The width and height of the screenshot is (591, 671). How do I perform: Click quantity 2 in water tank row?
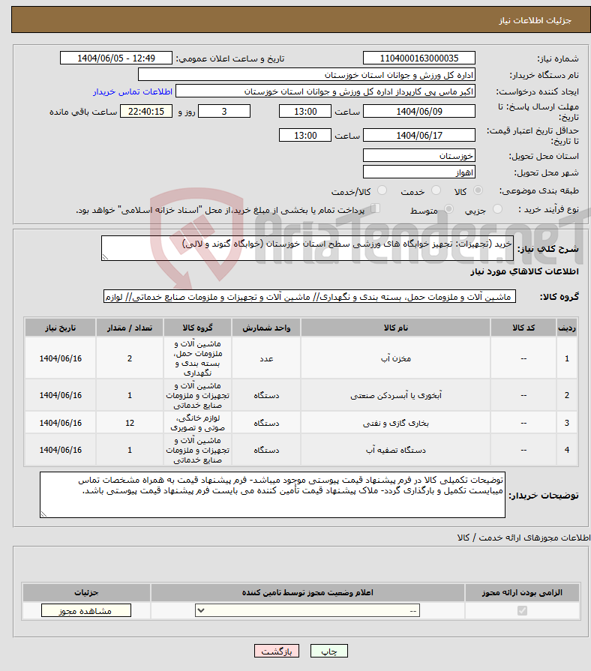pyautogui.click(x=130, y=358)
